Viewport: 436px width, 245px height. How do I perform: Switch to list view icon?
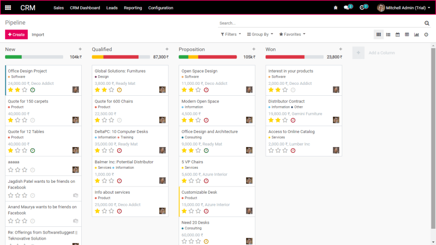[x=388, y=34]
